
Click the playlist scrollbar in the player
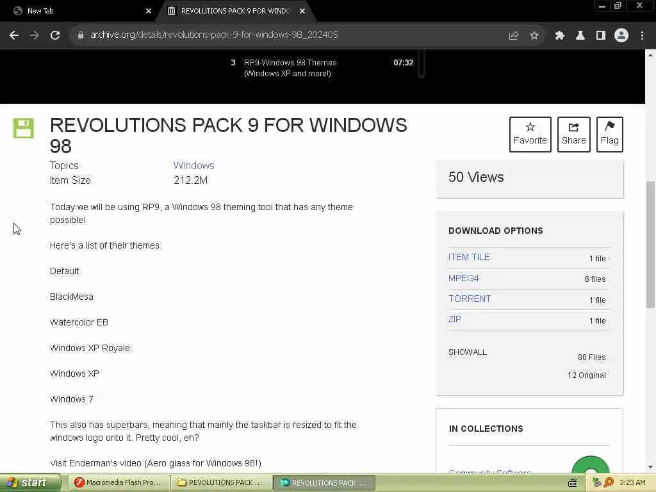pyautogui.click(x=422, y=63)
